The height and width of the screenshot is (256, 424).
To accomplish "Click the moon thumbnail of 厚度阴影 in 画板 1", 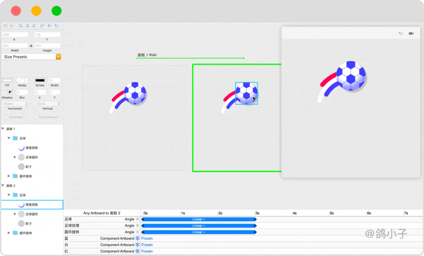I will click(x=22, y=147).
